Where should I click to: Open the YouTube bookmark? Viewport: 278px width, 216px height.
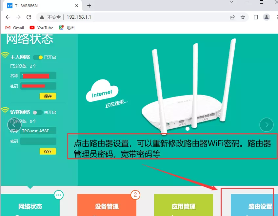[x=42, y=28]
